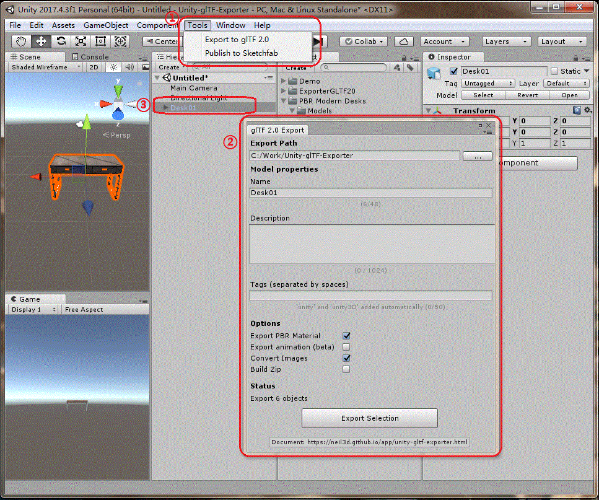599x500 pixels.
Task: Open Transform component gear settings
Action: coord(587,110)
